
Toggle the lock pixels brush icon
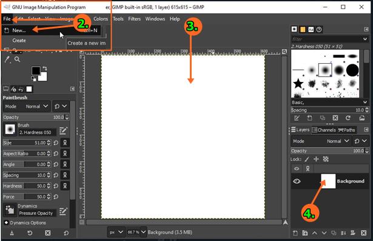(307, 159)
